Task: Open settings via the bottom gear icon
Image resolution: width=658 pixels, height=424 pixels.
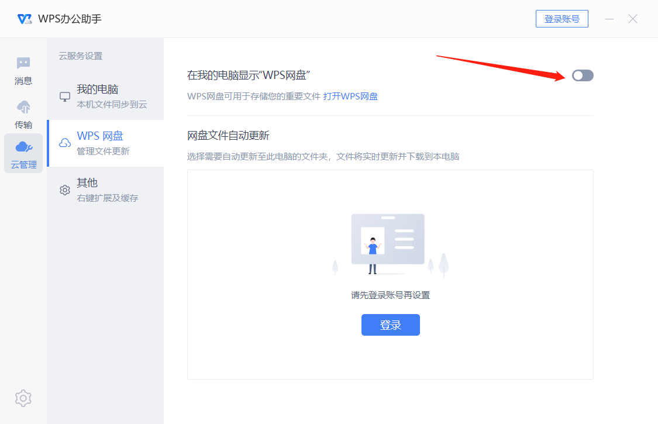Action: (x=23, y=398)
